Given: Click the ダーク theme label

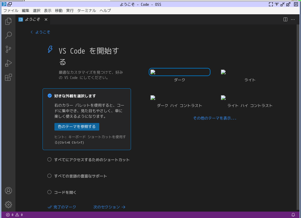Looking at the screenshot, I should click(x=180, y=80).
